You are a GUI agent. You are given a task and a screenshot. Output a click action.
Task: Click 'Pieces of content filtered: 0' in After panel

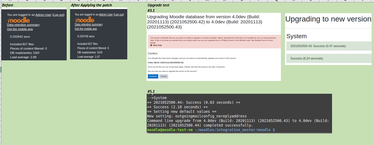tap(93, 48)
